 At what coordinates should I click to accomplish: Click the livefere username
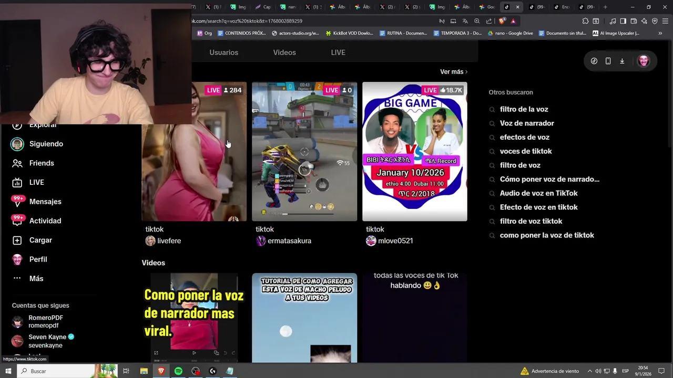coord(169,241)
